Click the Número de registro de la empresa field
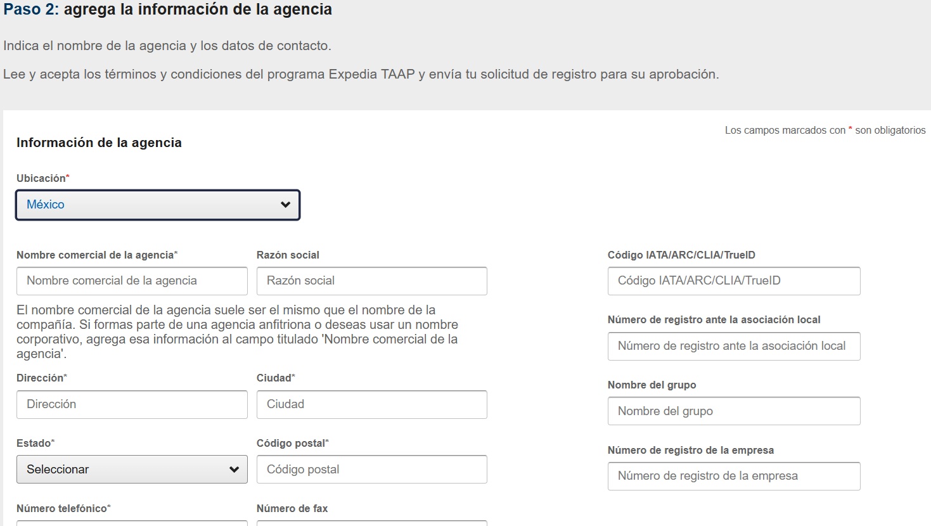 (734, 476)
